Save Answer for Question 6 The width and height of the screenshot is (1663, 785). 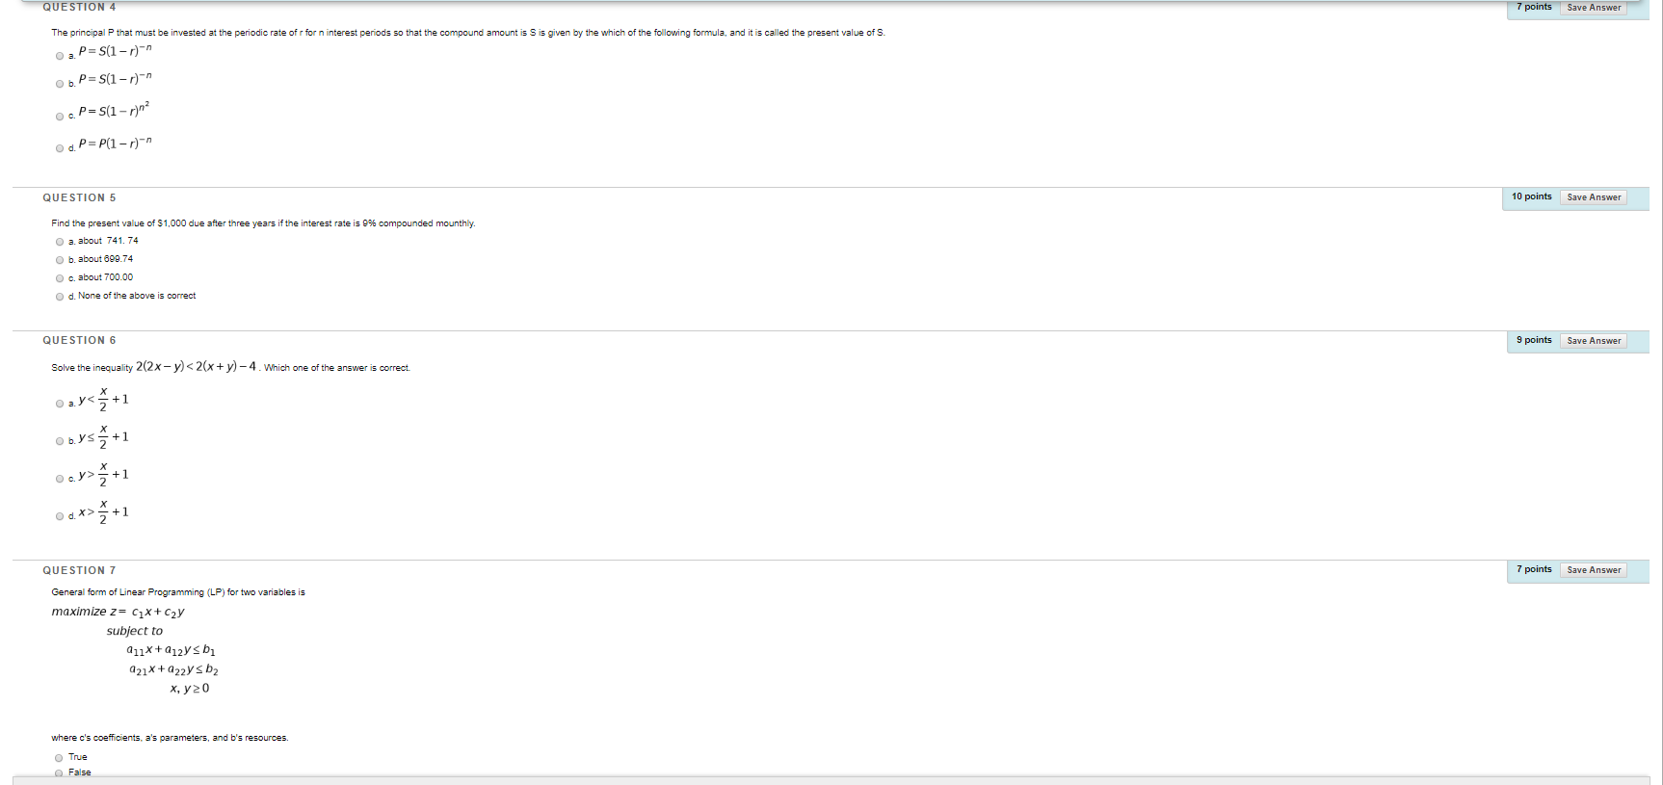click(x=1594, y=341)
